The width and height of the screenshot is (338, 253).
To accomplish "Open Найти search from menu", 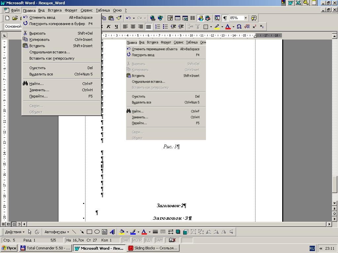I will [61, 84].
